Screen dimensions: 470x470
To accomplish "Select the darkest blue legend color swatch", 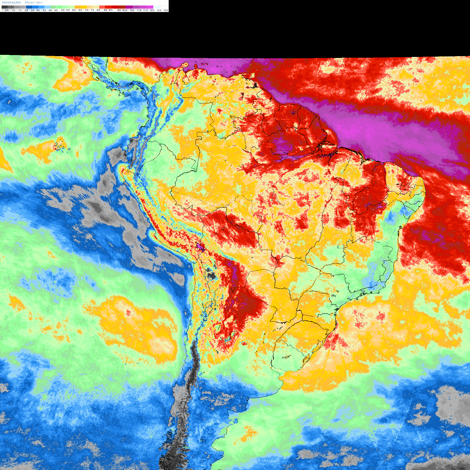I will click(29, 7).
